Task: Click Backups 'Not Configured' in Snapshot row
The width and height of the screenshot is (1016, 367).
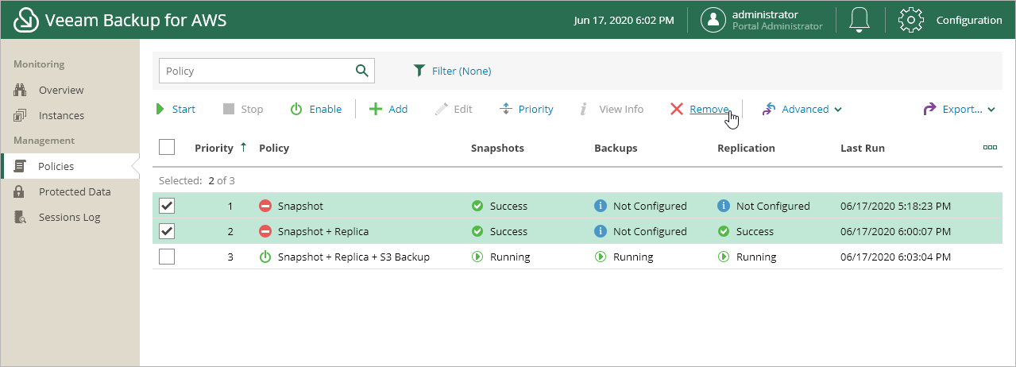Action: (x=650, y=206)
